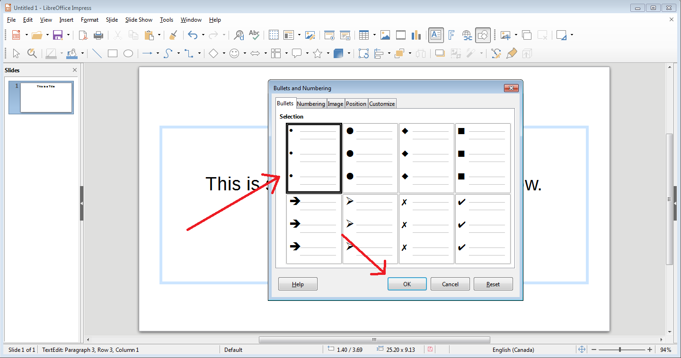Screen dimensions: 681x358
Task: Choose the checkmark bullet style
Action: tap(483, 229)
